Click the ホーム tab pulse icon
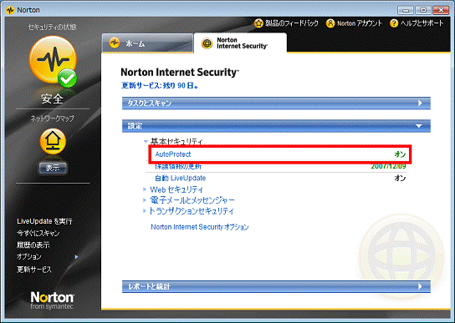Image resolution: width=455 pixels, height=323 pixels. pyautogui.click(x=115, y=43)
